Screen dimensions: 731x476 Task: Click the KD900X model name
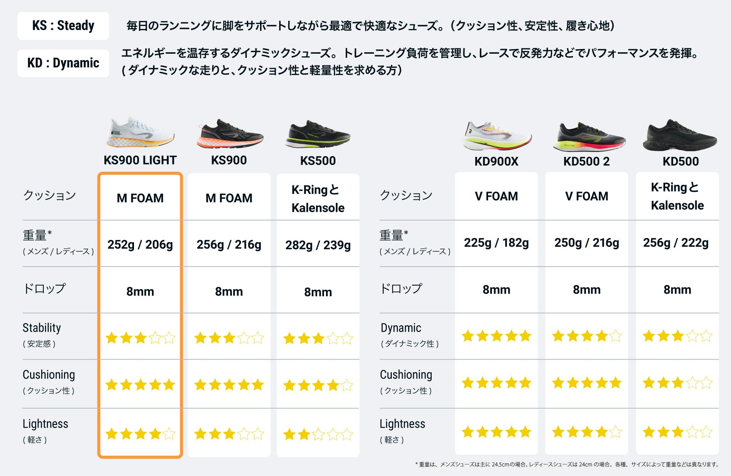(496, 161)
